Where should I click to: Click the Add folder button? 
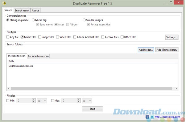pos(146,50)
